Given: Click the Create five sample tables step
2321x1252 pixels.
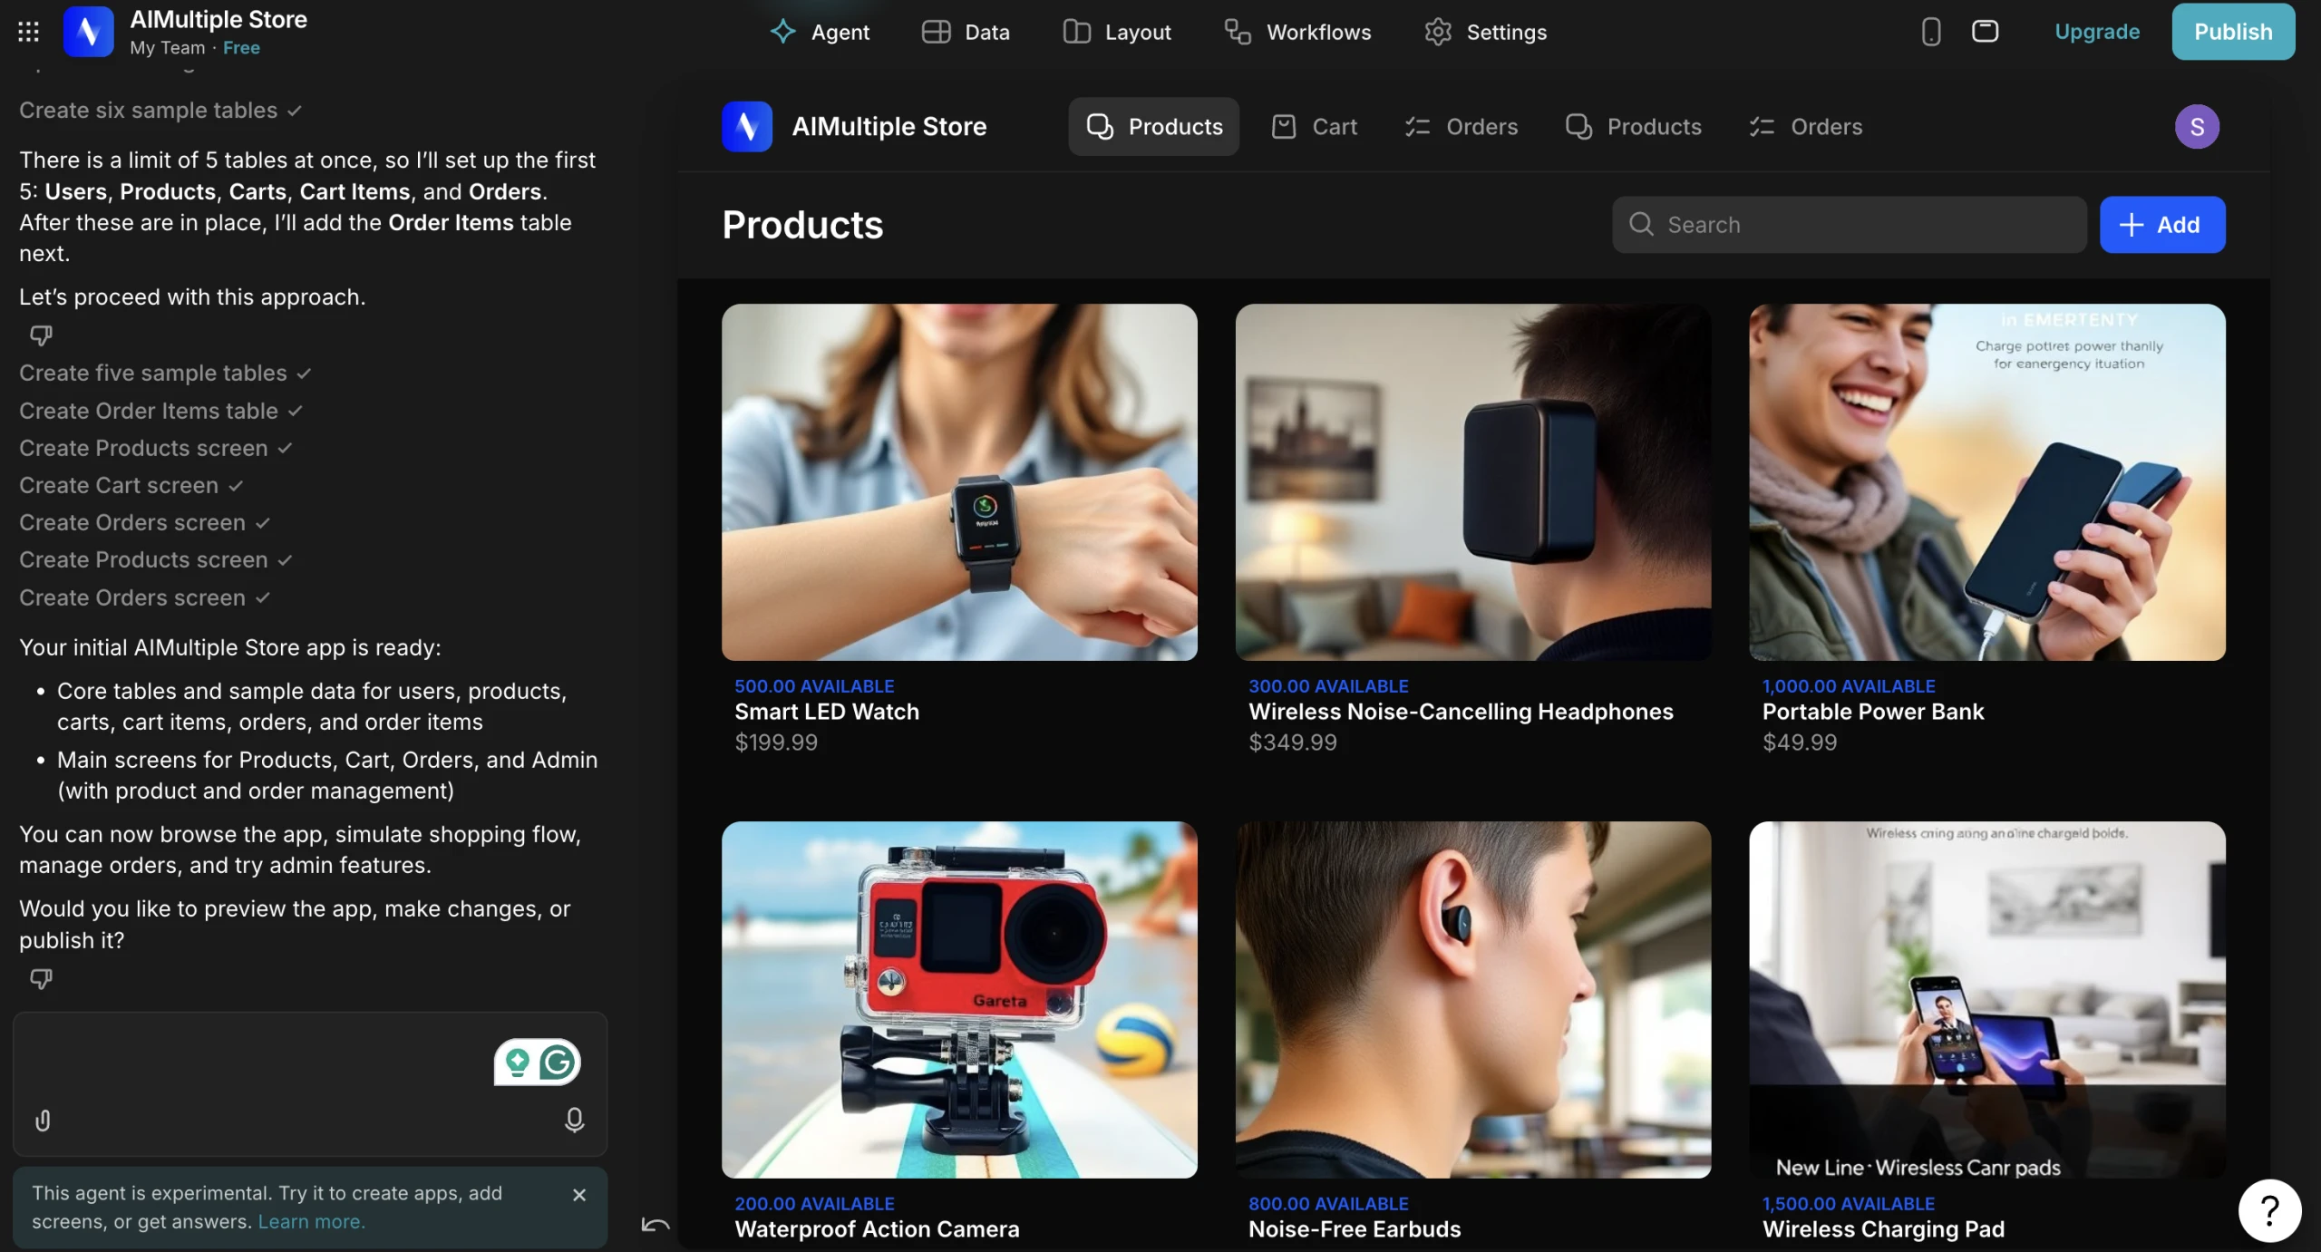Looking at the screenshot, I should click(x=166, y=374).
